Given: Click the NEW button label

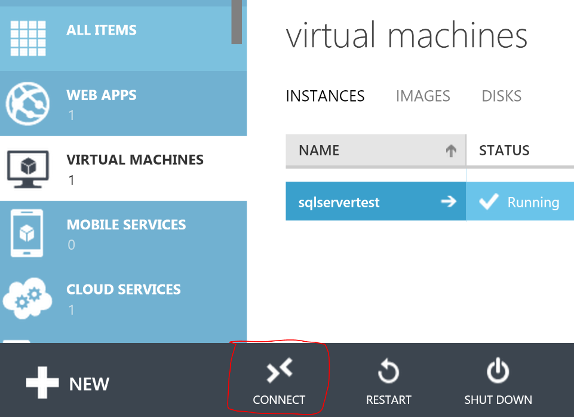Looking at the screenshot, I should point(90,384).
